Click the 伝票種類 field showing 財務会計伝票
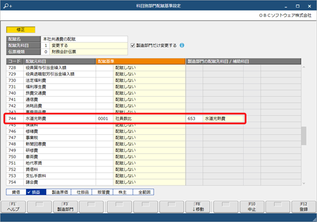Screen dimensions: 317x222 click(89, 52)
